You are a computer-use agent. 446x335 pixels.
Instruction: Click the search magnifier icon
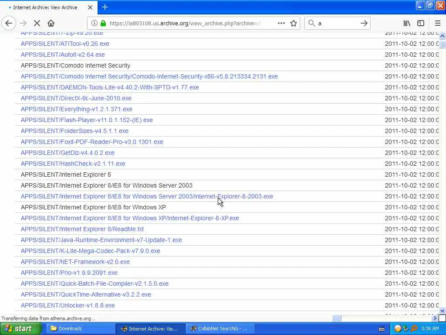pyautogui.click(x=312, y=24)
